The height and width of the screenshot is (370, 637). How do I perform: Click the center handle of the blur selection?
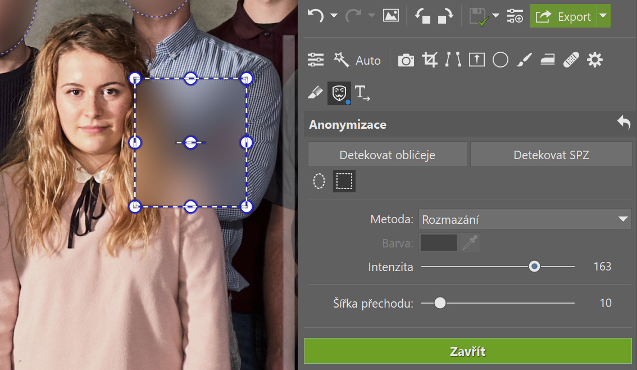click(190, 143)
